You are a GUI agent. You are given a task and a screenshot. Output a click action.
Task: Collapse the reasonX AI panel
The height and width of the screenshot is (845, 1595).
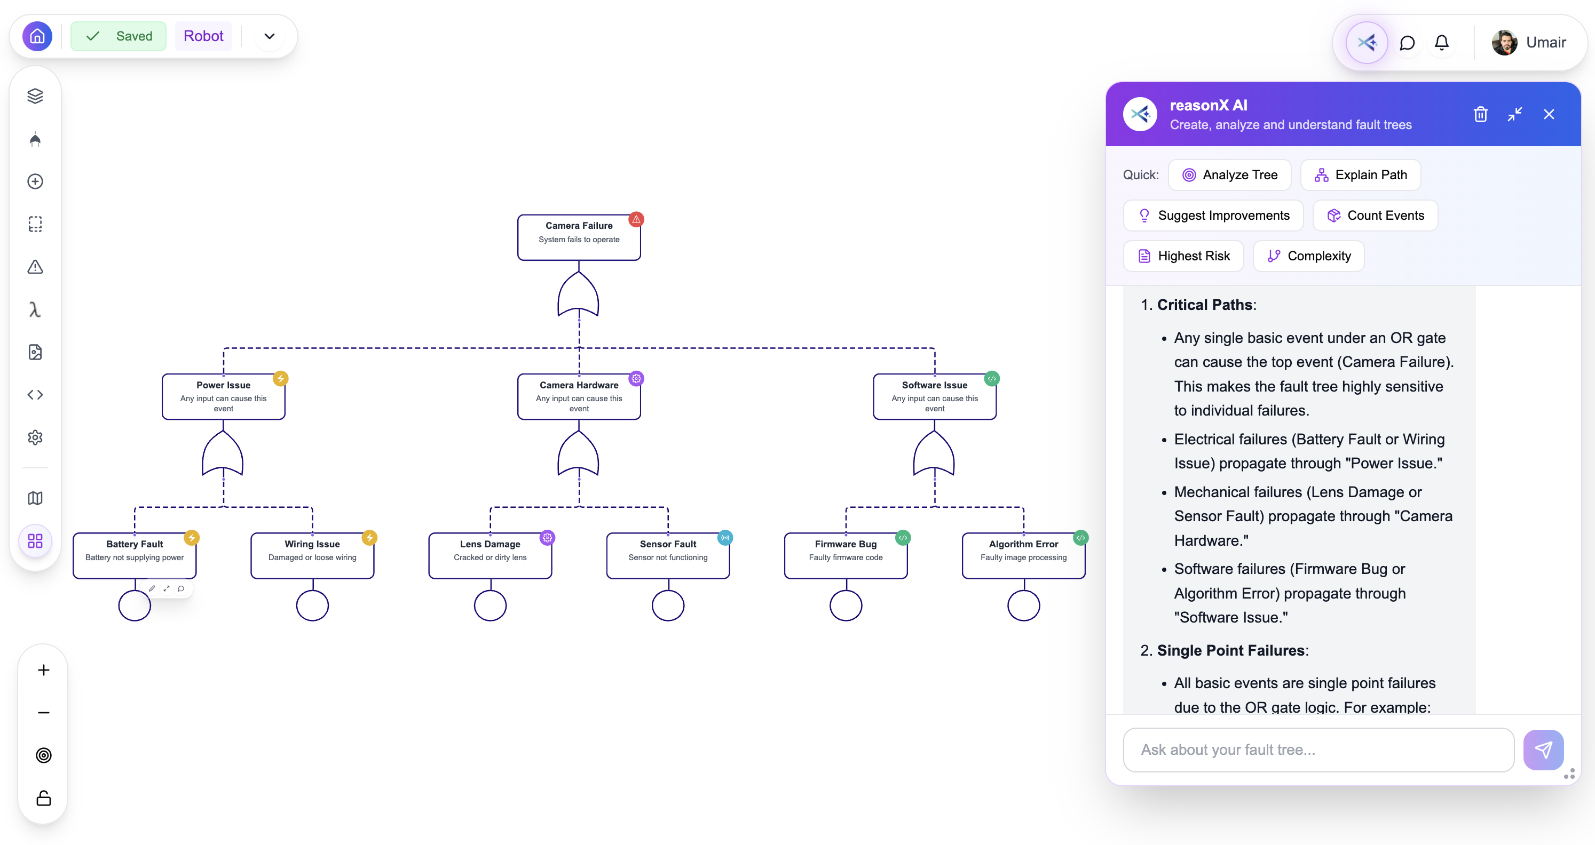[1515, 114]
